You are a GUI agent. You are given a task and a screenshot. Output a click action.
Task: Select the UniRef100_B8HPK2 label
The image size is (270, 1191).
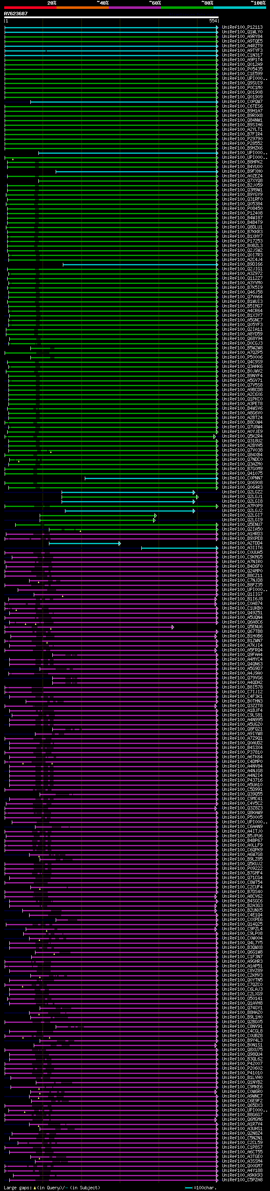click(242, 162)
